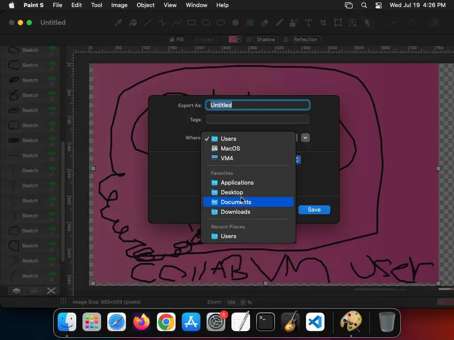
Task: Open the fill color dropdown arrow
Action: click(x=239, y=39)
